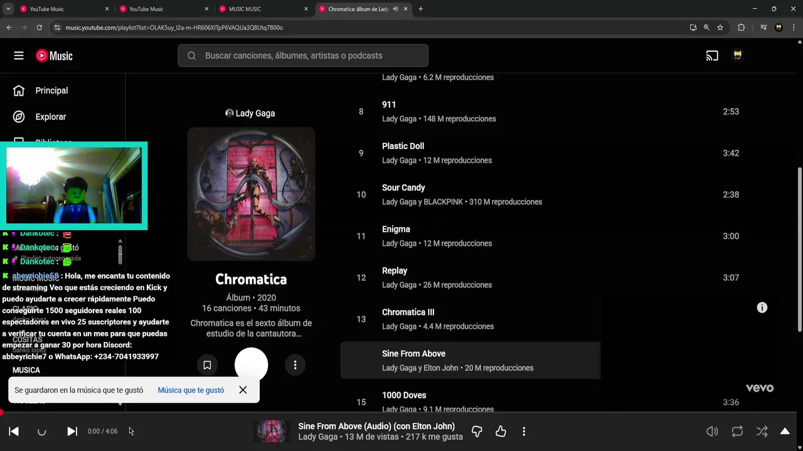This screenshot has width=803, height=451.
Task: Expand the player page arrow
Action: coord(785,431)
